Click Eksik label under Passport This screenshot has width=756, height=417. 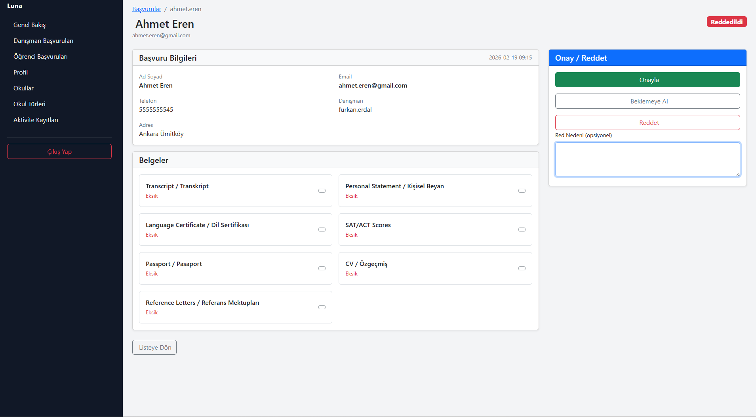pos(152,274)
